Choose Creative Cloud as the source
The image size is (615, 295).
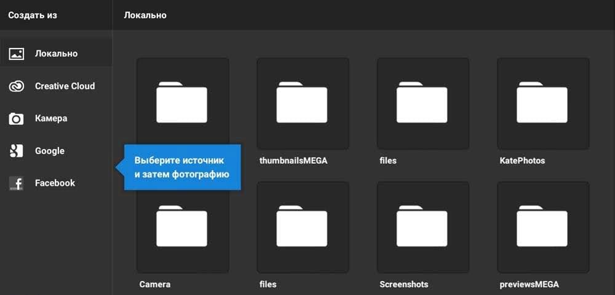56,86
